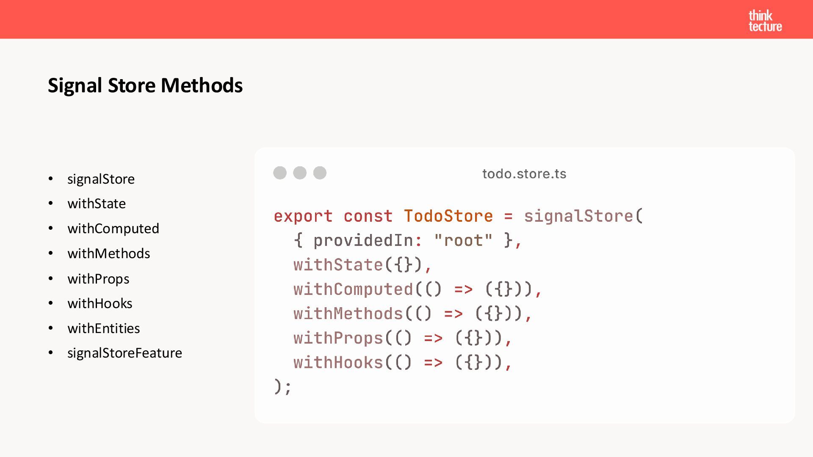Image resolution: width=813 pixels, height=457 pixels.
Task: Click the first gray window dot
Action: click(280, 173)
